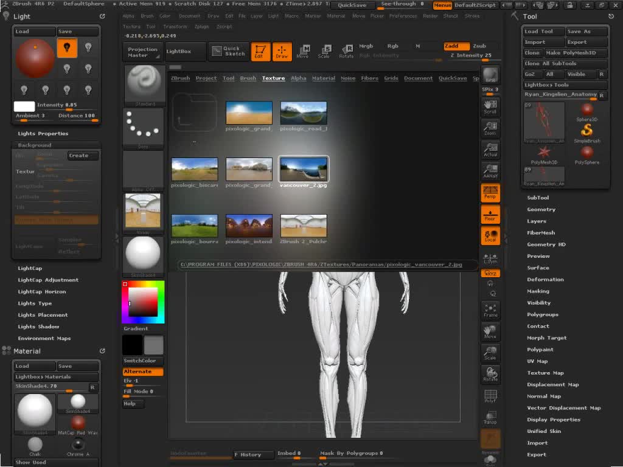Open the Texture tab in LightBox
The image size is (623, 467).
(x=273, y=78)
